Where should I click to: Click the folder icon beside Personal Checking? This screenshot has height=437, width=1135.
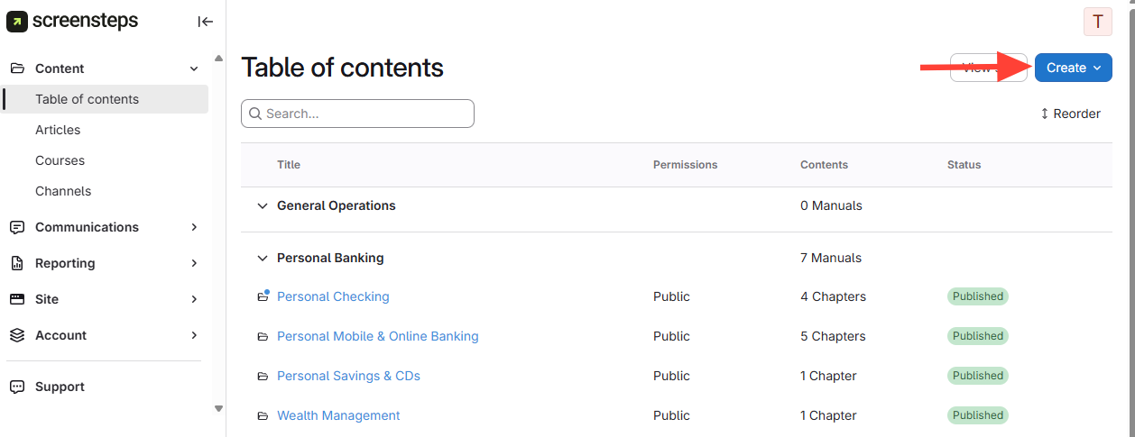coord(263,296)
